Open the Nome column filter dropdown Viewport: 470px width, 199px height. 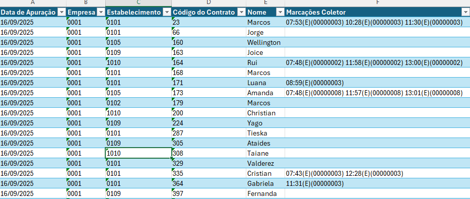click(280, 12)
